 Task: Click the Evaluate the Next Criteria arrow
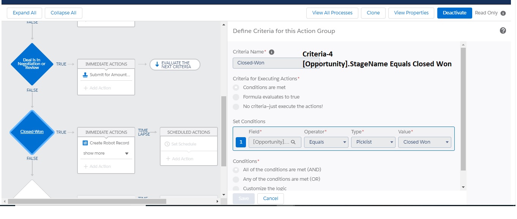pyautogui.click(x=157, y=65)
